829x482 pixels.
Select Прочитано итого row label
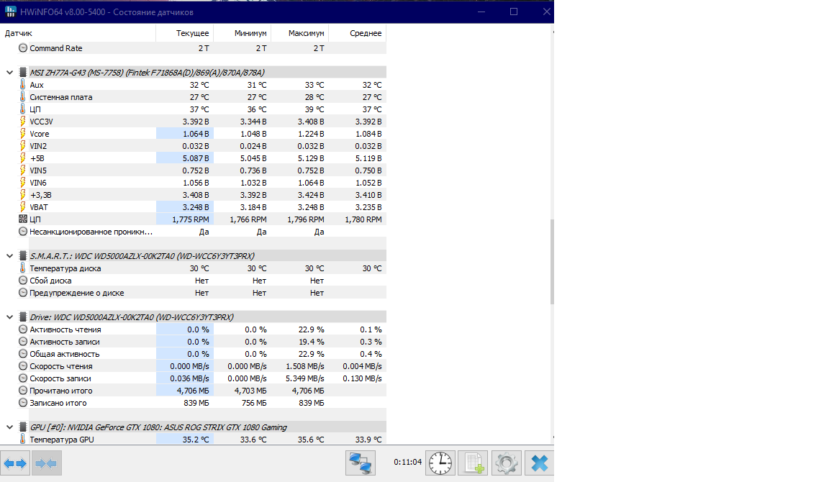coord(60,391)
